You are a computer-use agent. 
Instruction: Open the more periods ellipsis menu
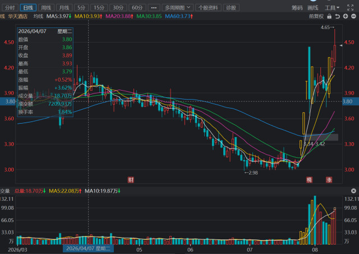[154, 8]
